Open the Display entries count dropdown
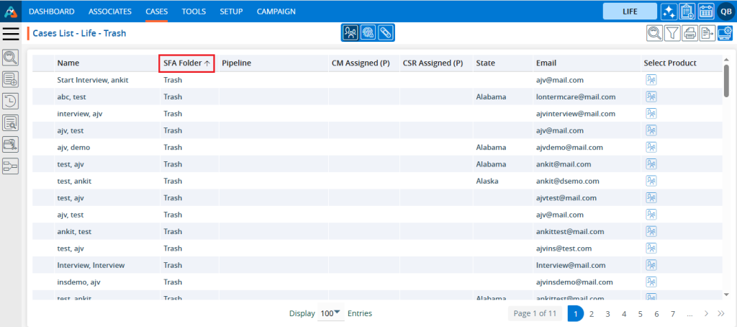737x327 pixels. click(x=330, y=314)
